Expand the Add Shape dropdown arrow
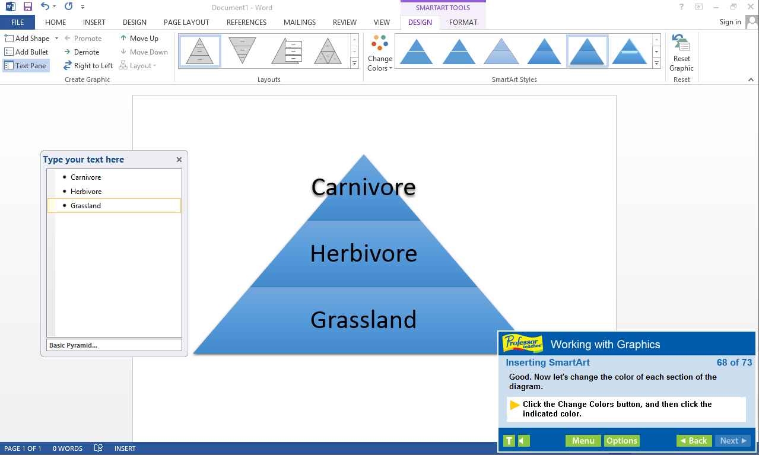Image resolution: width=759 pixels, height=455 pixels. pos(57,39)
